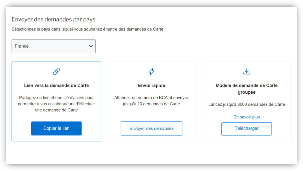Click the "Lien vers la demande de Carte" title
The height and width of the screenshot is (171, 303).
[x=56, y=85]
